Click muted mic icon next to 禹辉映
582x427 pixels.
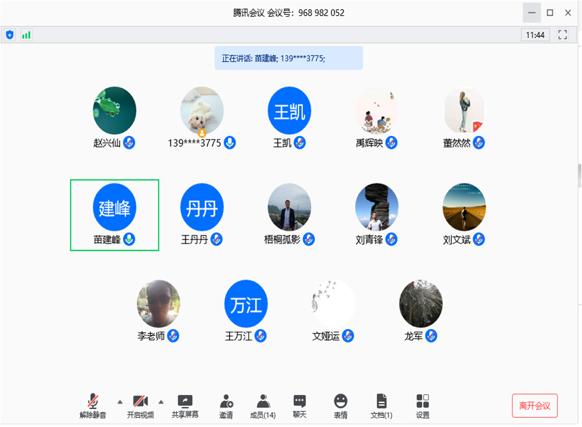(x=392, y=143)
